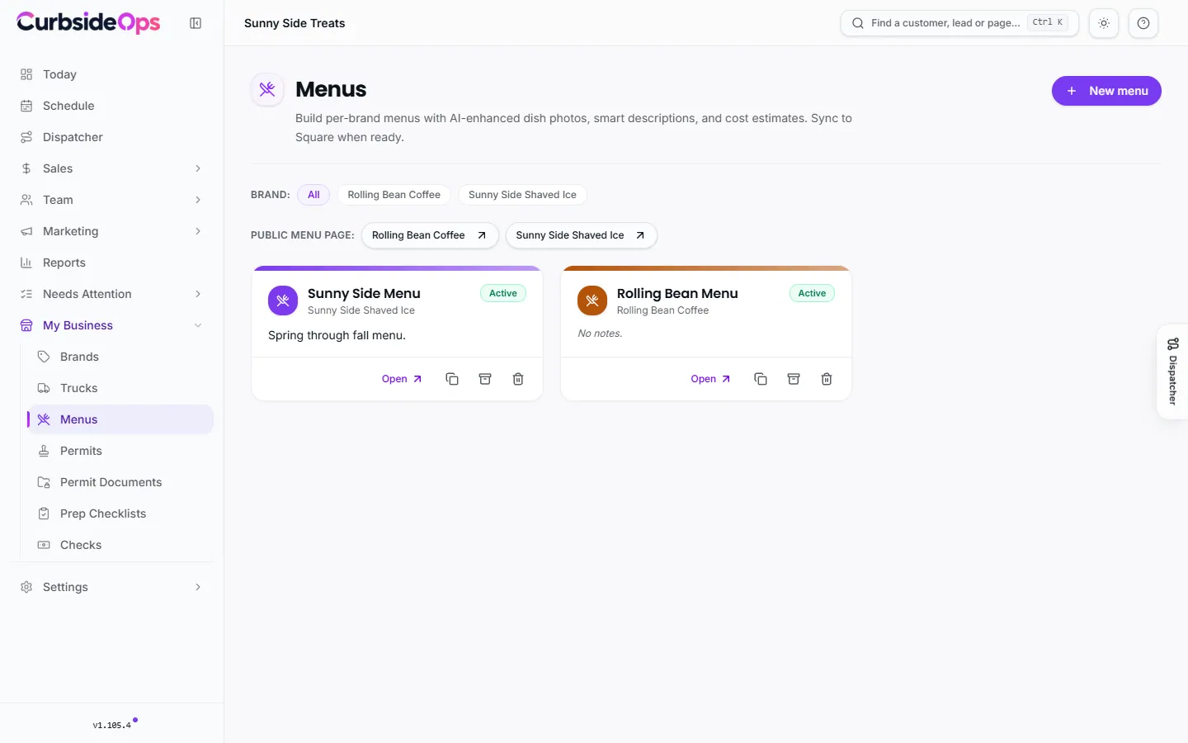This screenshot has height=743, width=1188.
Task: Expand the Marketing section
Action: point(111,231)
